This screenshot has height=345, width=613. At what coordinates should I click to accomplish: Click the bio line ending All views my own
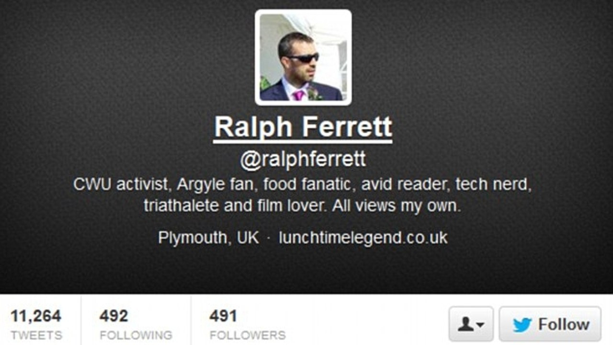302,206
